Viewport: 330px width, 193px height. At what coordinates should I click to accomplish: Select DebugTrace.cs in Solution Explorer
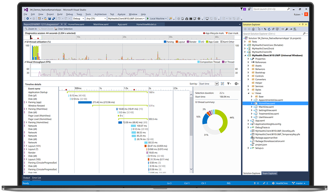pyautogui.click(x=262, y=127)
